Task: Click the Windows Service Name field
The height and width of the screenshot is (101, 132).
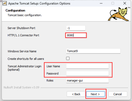Action: pyautogui.click(x=93, y=51)
